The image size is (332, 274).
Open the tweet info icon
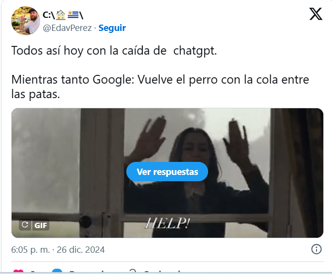click(x=317, y=249)
